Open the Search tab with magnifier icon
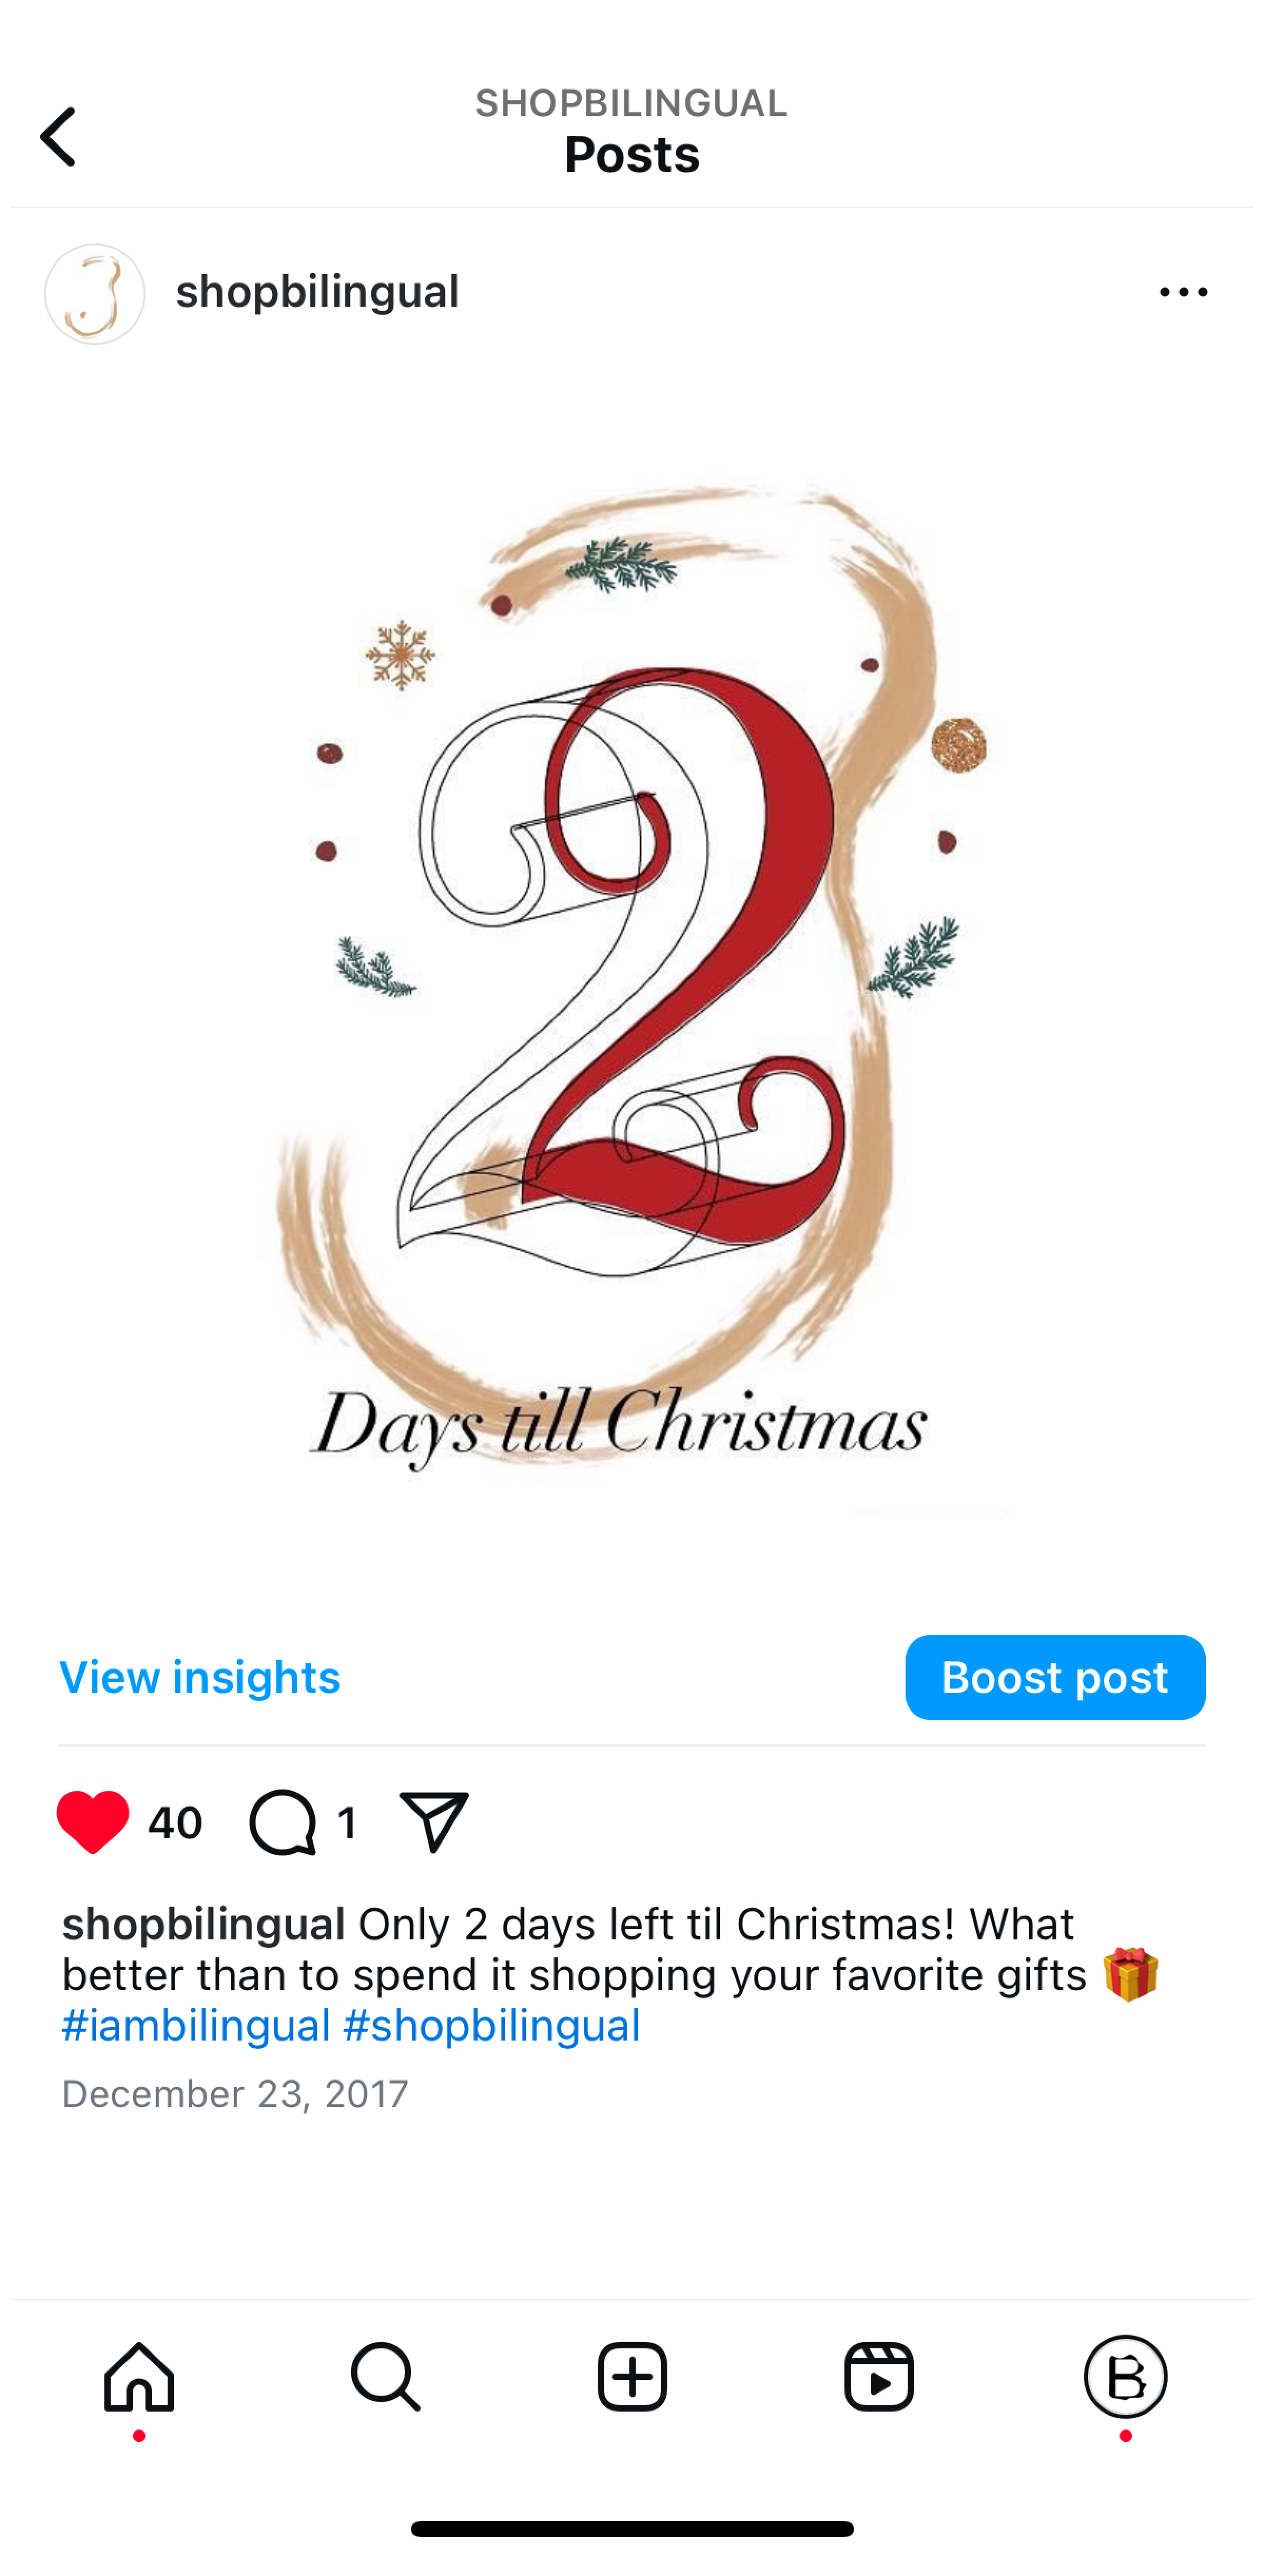1264x2576 pixels. click(385, 2377)
